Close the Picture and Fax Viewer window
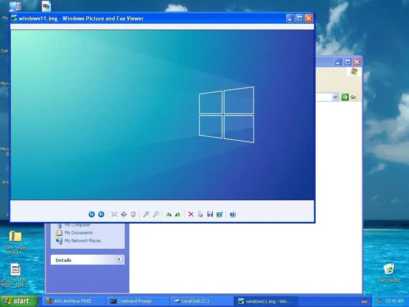 pos(309,18)
